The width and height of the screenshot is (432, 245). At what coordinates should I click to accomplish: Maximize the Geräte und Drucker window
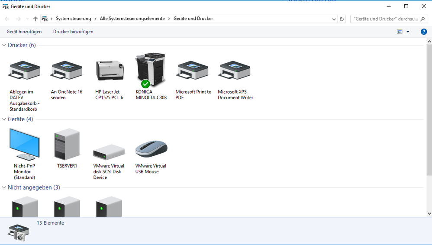point(406,6)
